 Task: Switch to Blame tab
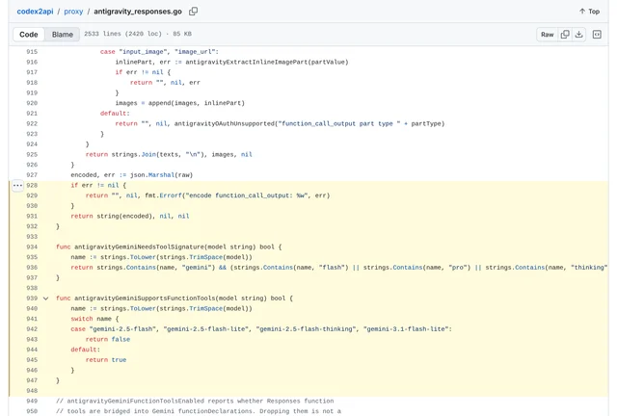pyautogui.click(x=62, y=35)
